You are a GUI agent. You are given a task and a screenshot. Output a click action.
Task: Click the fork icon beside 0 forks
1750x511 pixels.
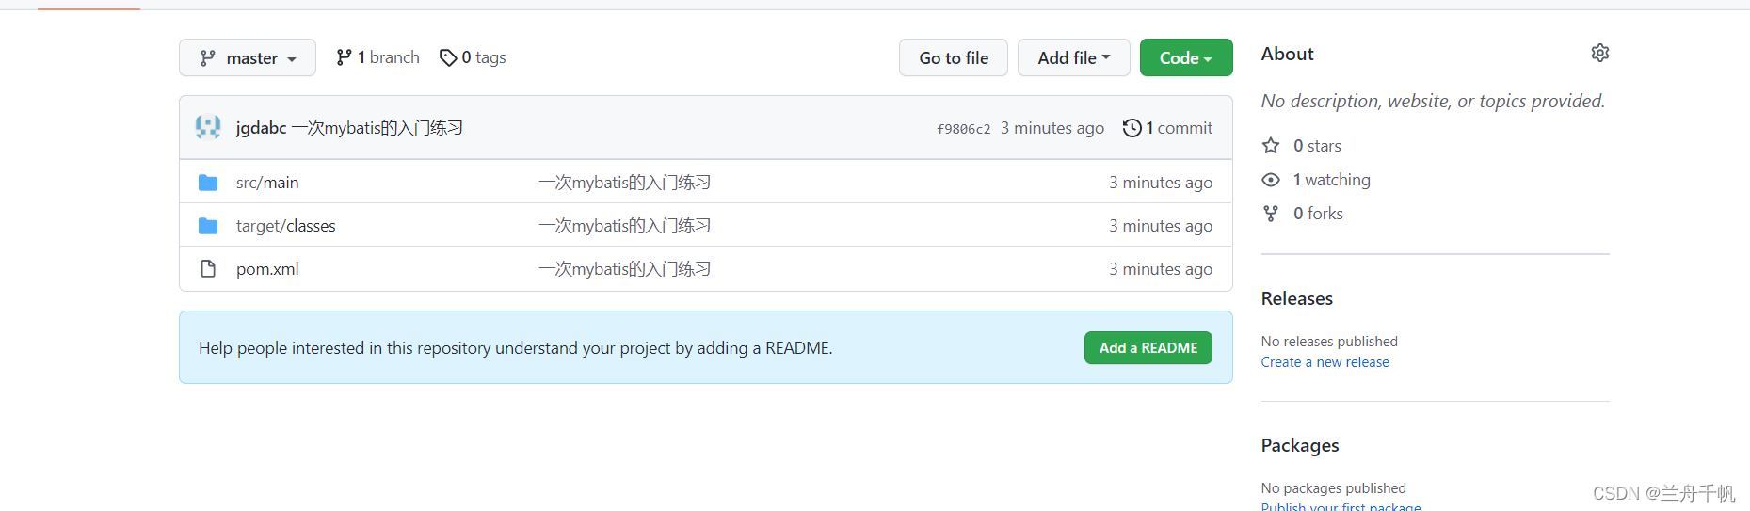tap(1271, 214)
